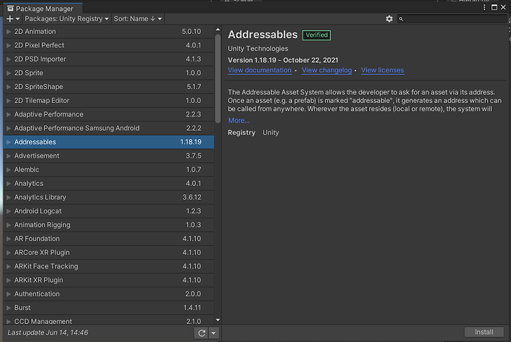Image resolution: width=511 pixels, height=342 pixels.
Task: Click the refresh packages list button
Action: (x=202, y=333)
